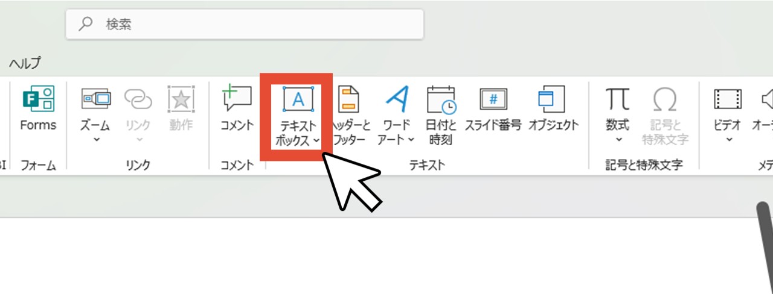
Task: Click the オブジェクト button
Action: pos(553,108)
